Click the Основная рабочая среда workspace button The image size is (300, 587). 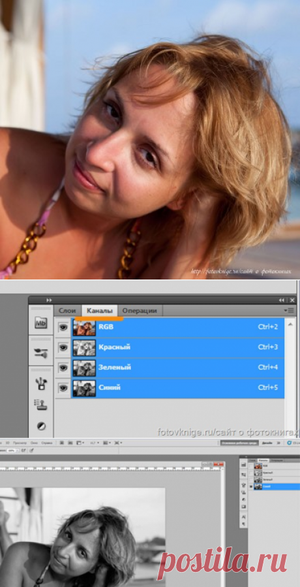239,443
